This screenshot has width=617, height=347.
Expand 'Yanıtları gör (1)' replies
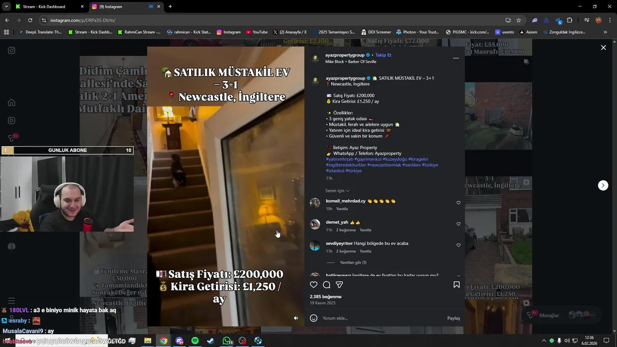[x=353, y=263]
